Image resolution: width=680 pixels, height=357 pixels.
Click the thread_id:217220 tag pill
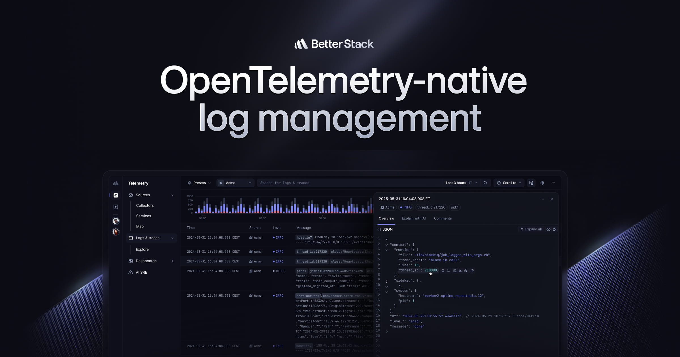[x=431, y=207]
